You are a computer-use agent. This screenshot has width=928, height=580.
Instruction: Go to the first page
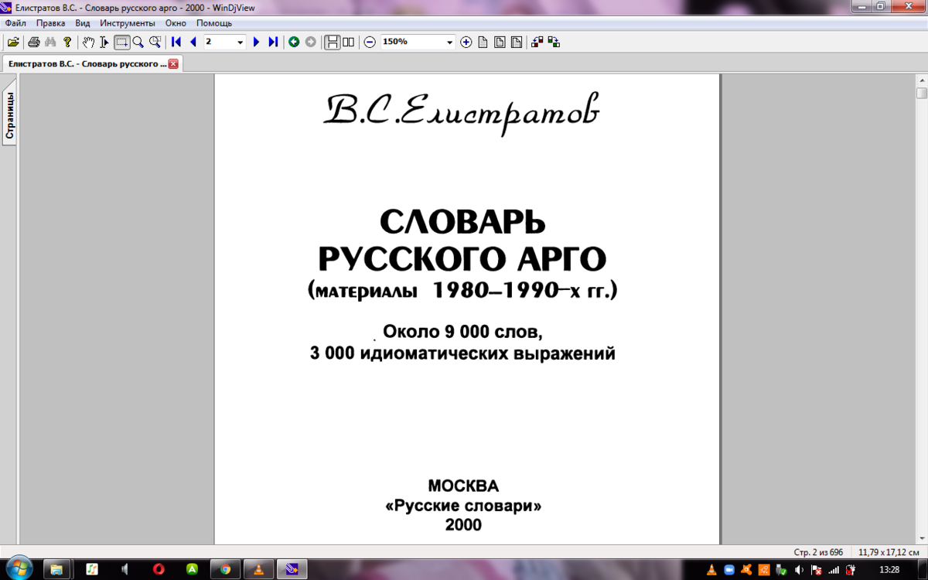click(x=176, y=42)
